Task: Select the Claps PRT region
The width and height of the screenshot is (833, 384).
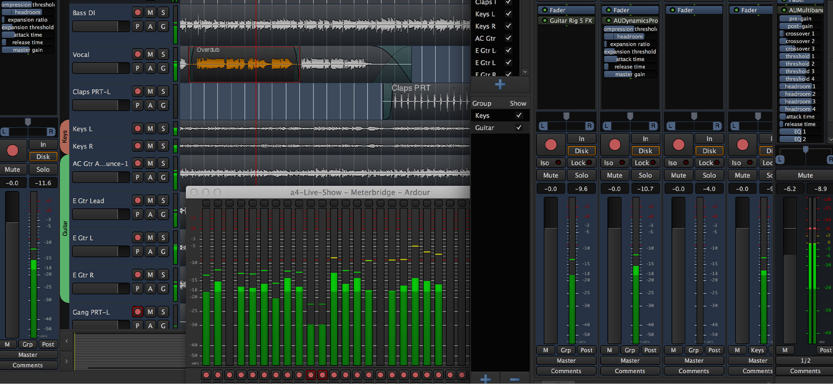Action: point(427,101)
